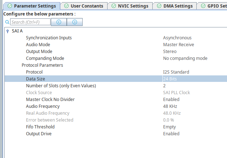Select the Output Mode Stereo value
The width and height of the screenshot is (227, 158).
click(x=170, y=52)
